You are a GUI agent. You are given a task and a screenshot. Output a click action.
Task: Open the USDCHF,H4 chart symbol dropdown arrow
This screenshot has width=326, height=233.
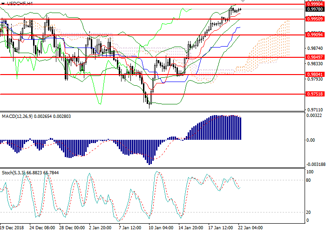3,3
